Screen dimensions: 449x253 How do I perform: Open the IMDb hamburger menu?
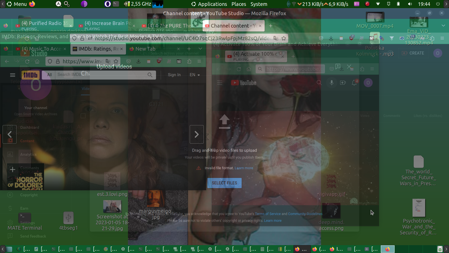[13, 75]
